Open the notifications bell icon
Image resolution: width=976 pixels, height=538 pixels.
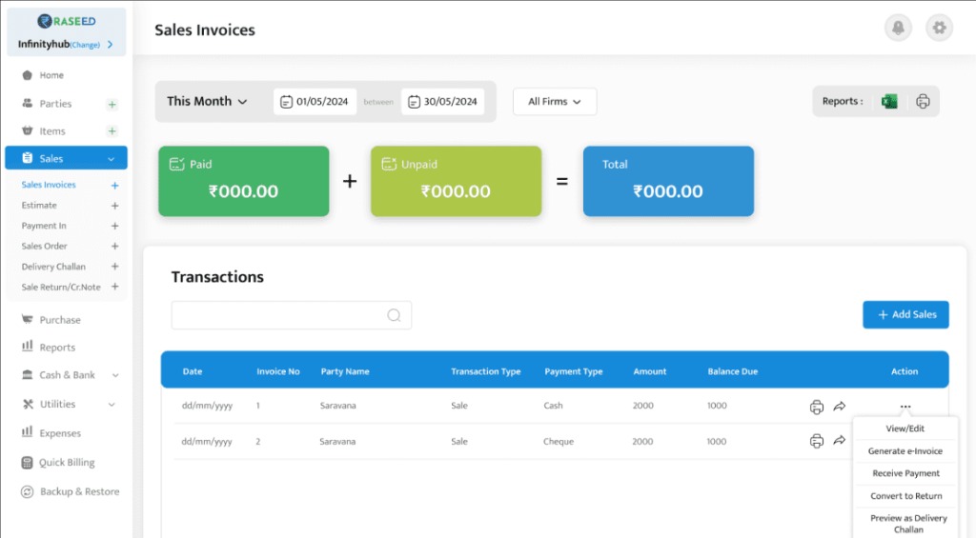(898, 29)
